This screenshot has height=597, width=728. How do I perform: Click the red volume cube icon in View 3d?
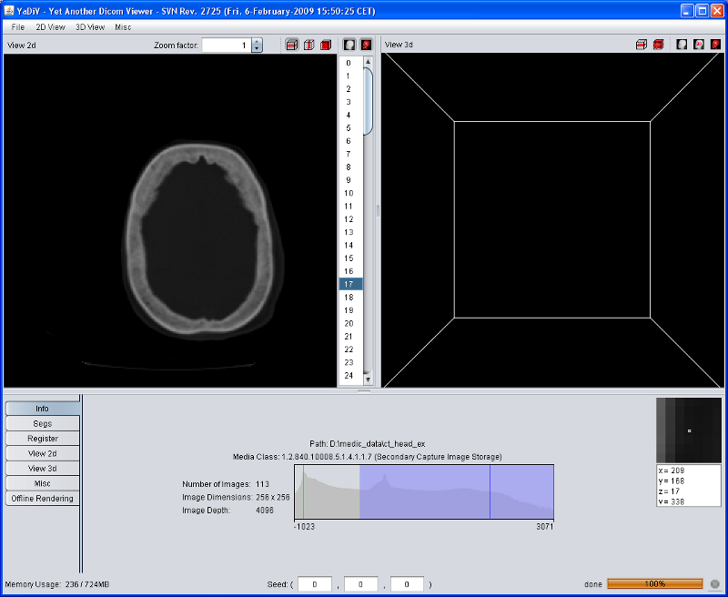(x=658, y=44)
